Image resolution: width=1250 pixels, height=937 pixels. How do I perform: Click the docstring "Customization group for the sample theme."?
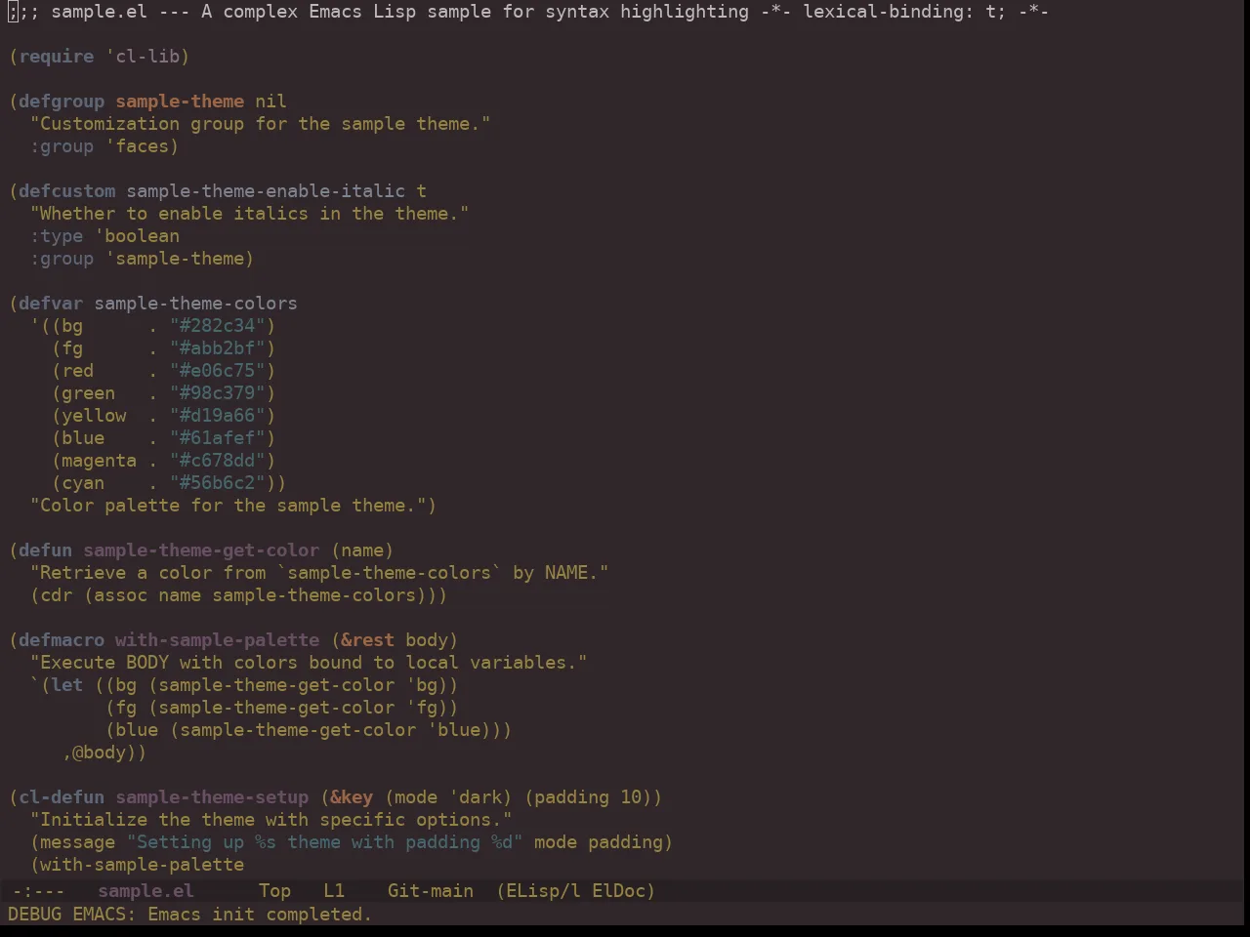(261, 124)
